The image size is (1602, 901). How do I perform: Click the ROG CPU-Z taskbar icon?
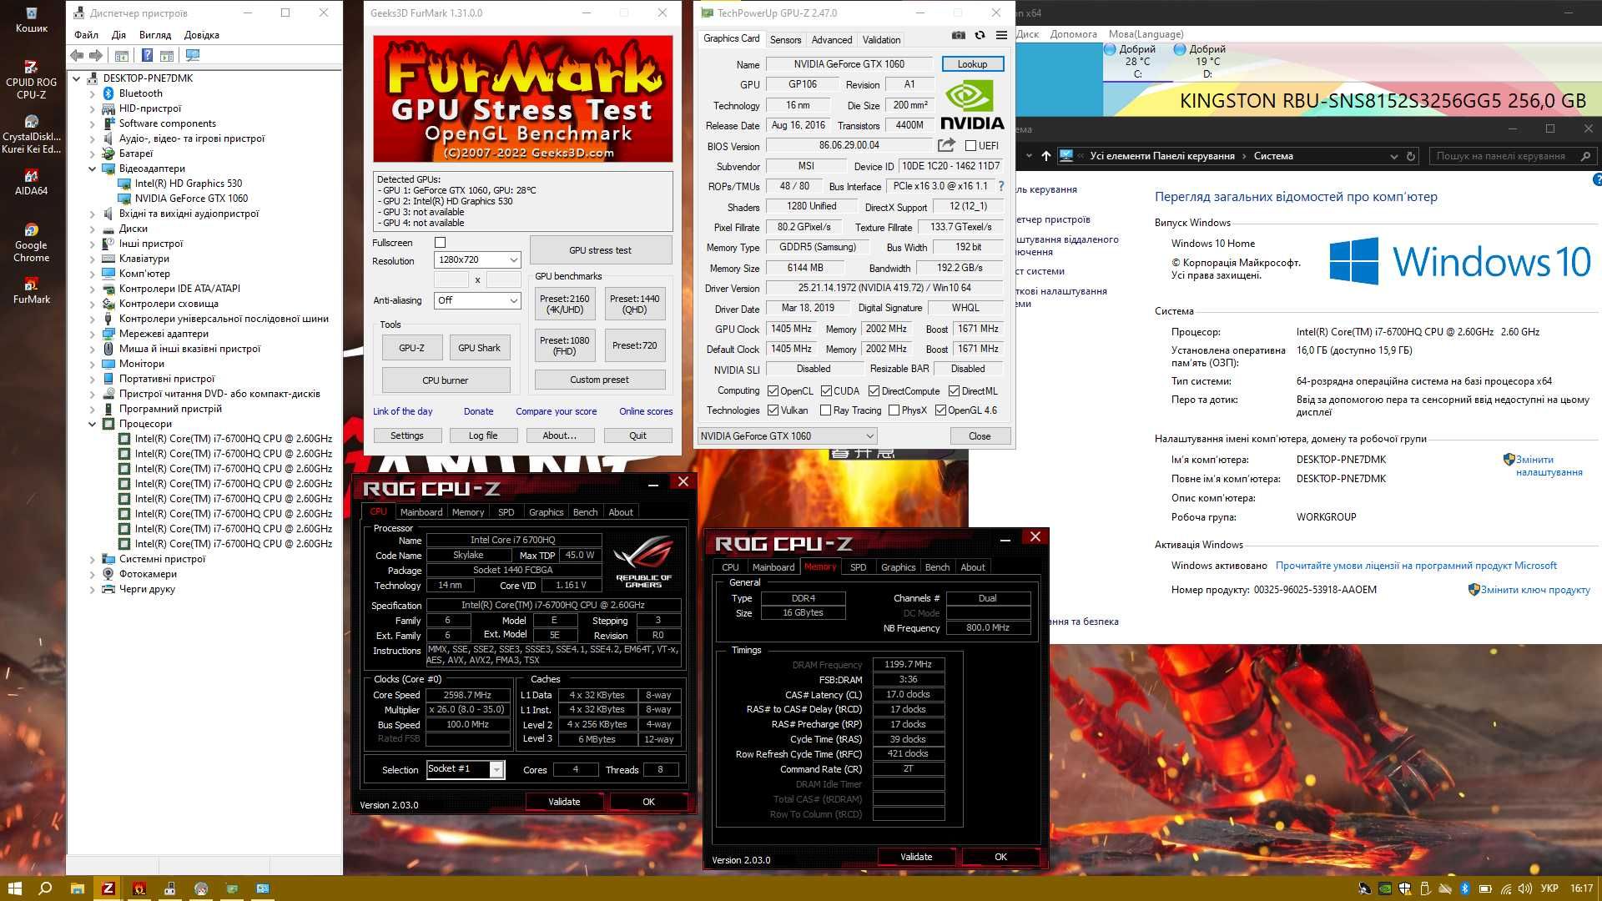(108, 888)
